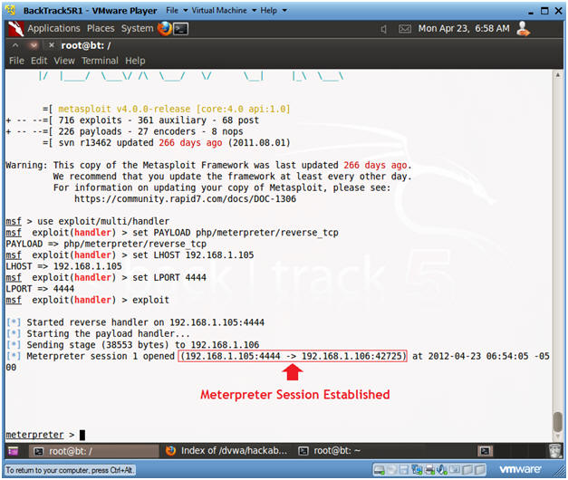
Task: Click the VMware printer status icon
Action: 430,470
